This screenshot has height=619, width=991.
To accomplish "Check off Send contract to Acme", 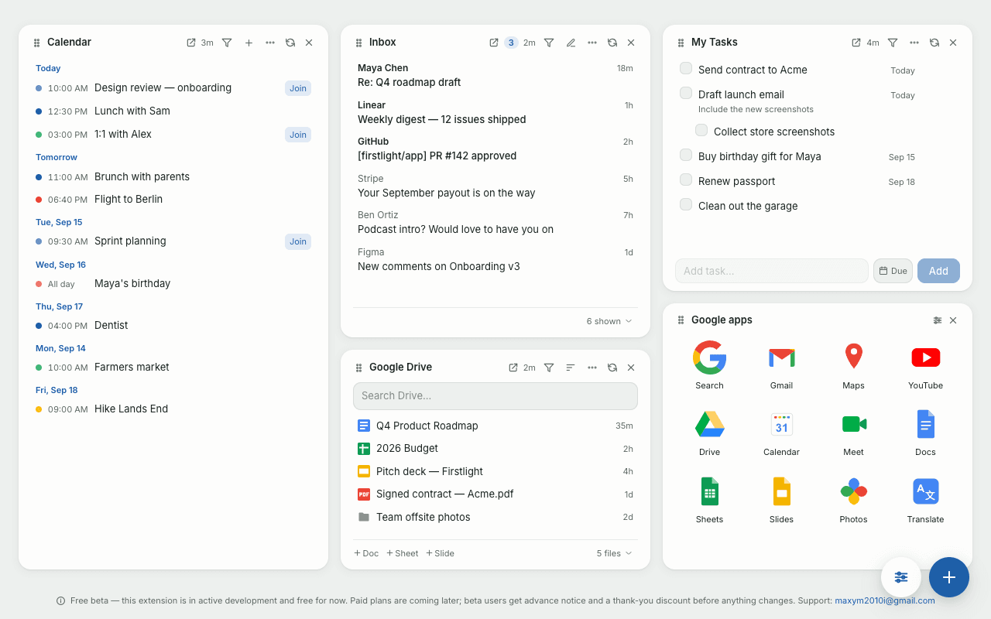I will (x=686, y=69).
